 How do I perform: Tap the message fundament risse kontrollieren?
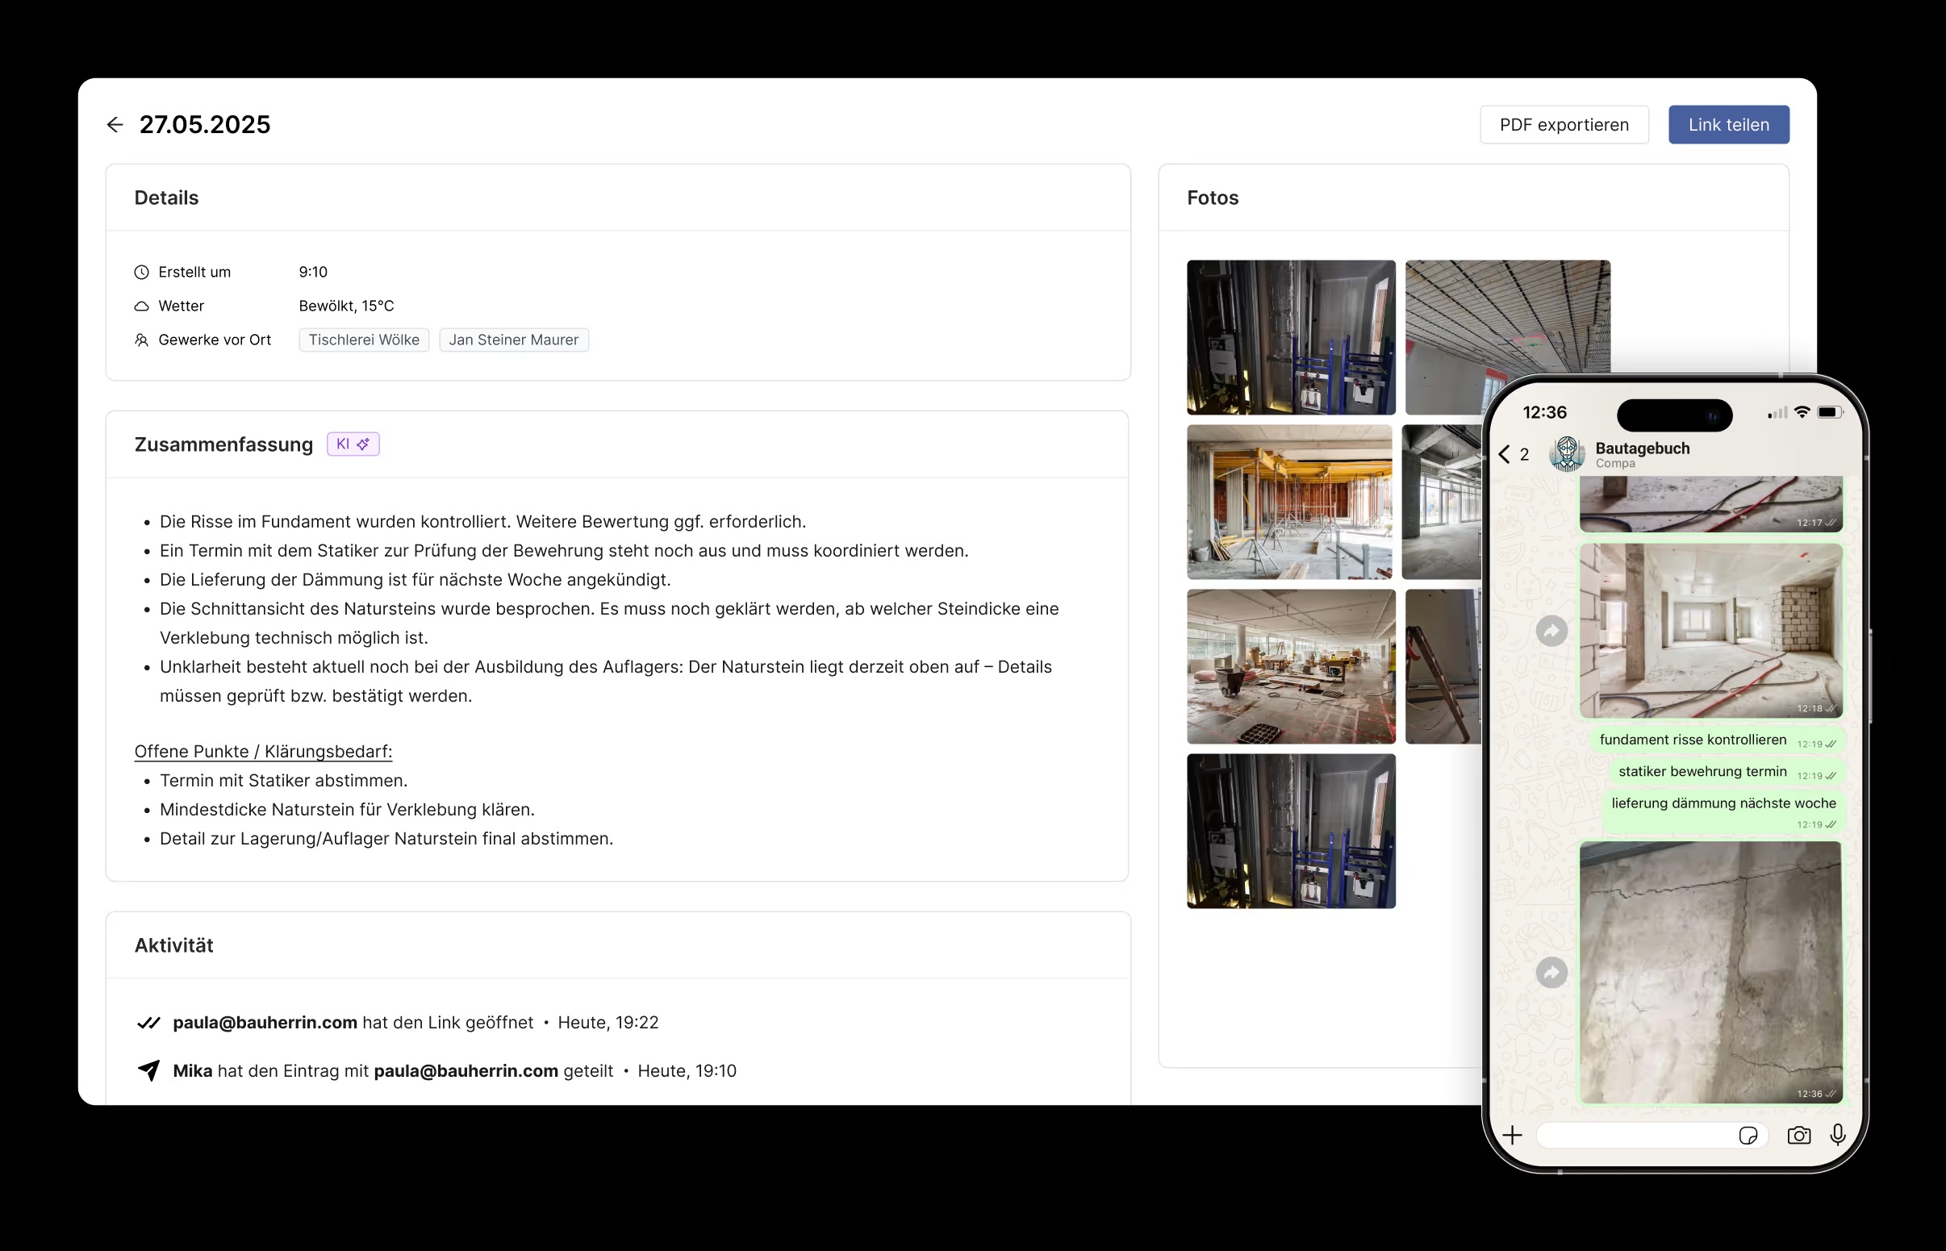coord(1717,741)
